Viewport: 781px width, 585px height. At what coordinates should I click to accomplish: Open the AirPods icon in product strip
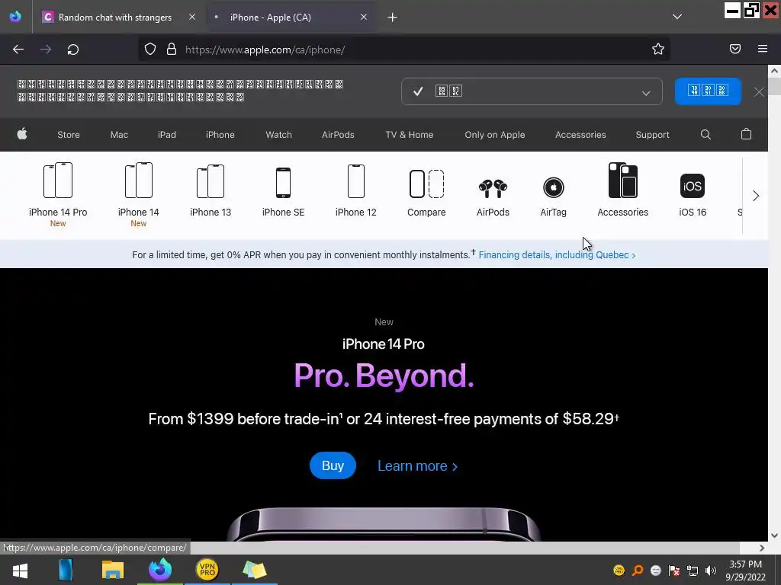493,189
